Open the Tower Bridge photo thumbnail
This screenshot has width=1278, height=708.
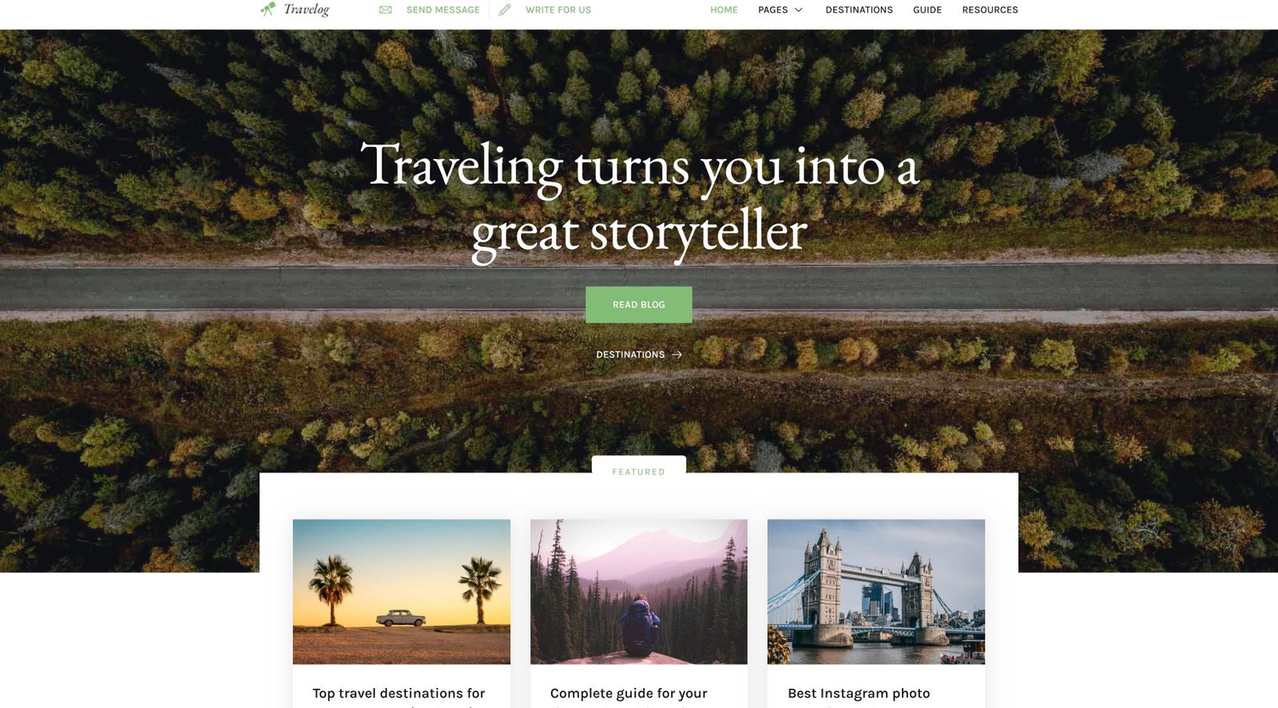click(x=876, y=591)
